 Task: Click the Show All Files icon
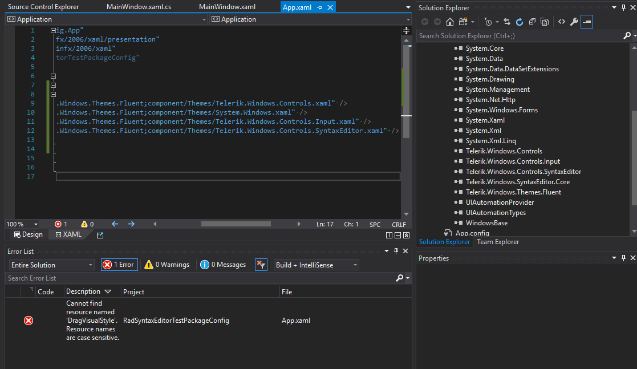(x=545, y=22)
